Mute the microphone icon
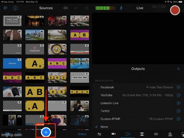The image size is (184, 138). pyautogui.click(x=121, y=8)
